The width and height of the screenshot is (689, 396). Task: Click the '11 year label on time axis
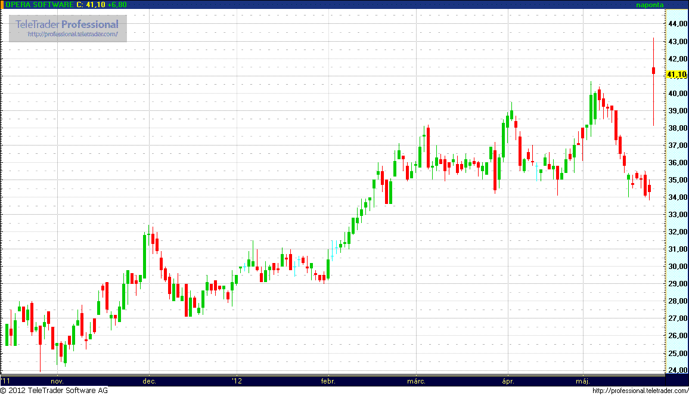pyautogui.click(x=5, y=381)
